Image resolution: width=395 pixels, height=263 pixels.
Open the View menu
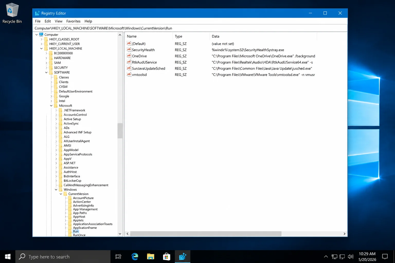click(58, 21)
